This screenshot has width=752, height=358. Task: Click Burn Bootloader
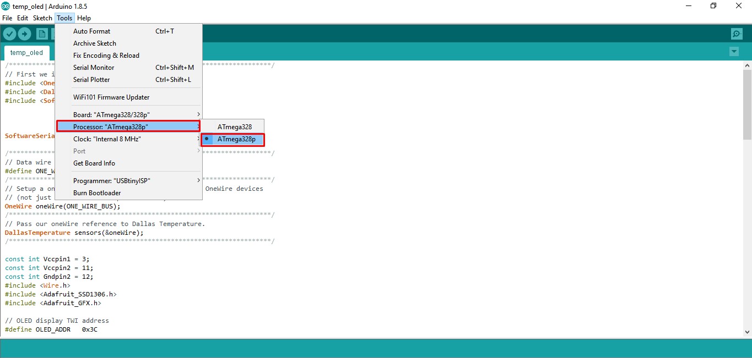click(128, 193)
